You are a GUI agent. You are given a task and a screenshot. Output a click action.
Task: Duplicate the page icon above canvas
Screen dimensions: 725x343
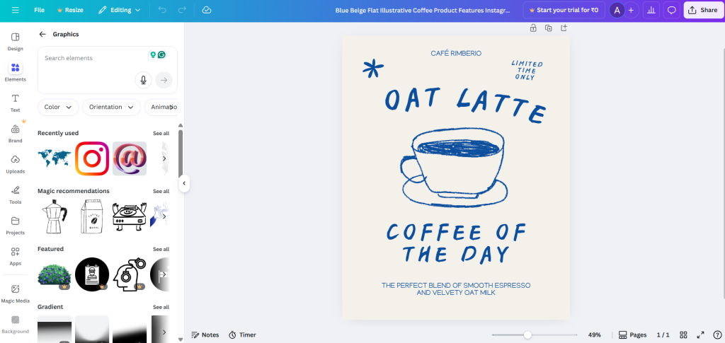tap(549, 28)
